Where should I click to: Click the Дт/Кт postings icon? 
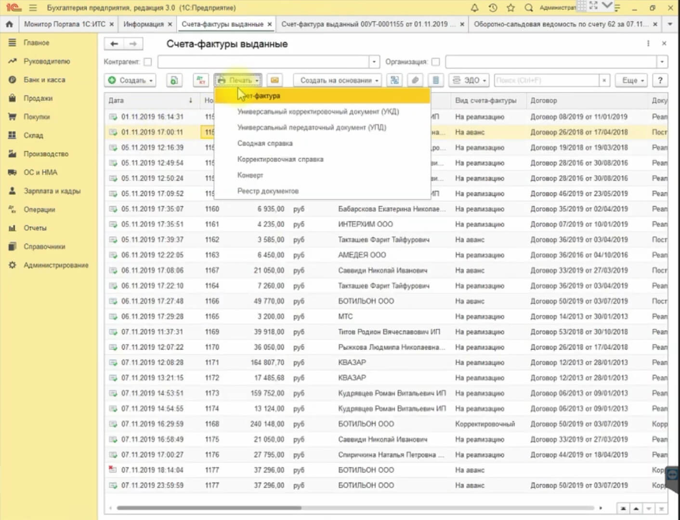(201, 80)
